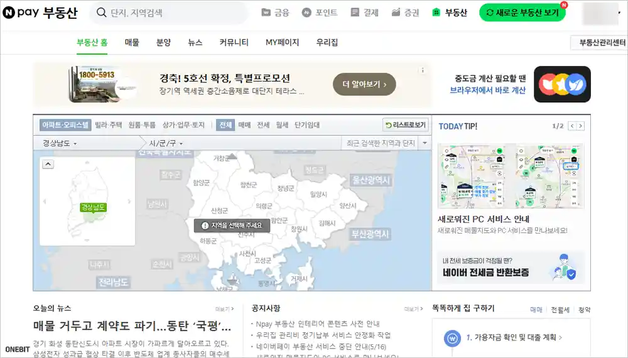Select 밀양시 on the map
Viewport: 628px width, 358px height.
318,194
